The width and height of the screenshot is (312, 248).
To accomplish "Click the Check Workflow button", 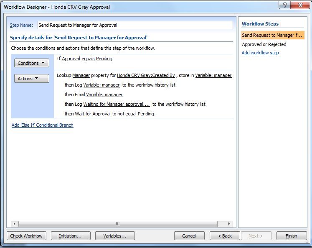I will (x=26, y=236).
